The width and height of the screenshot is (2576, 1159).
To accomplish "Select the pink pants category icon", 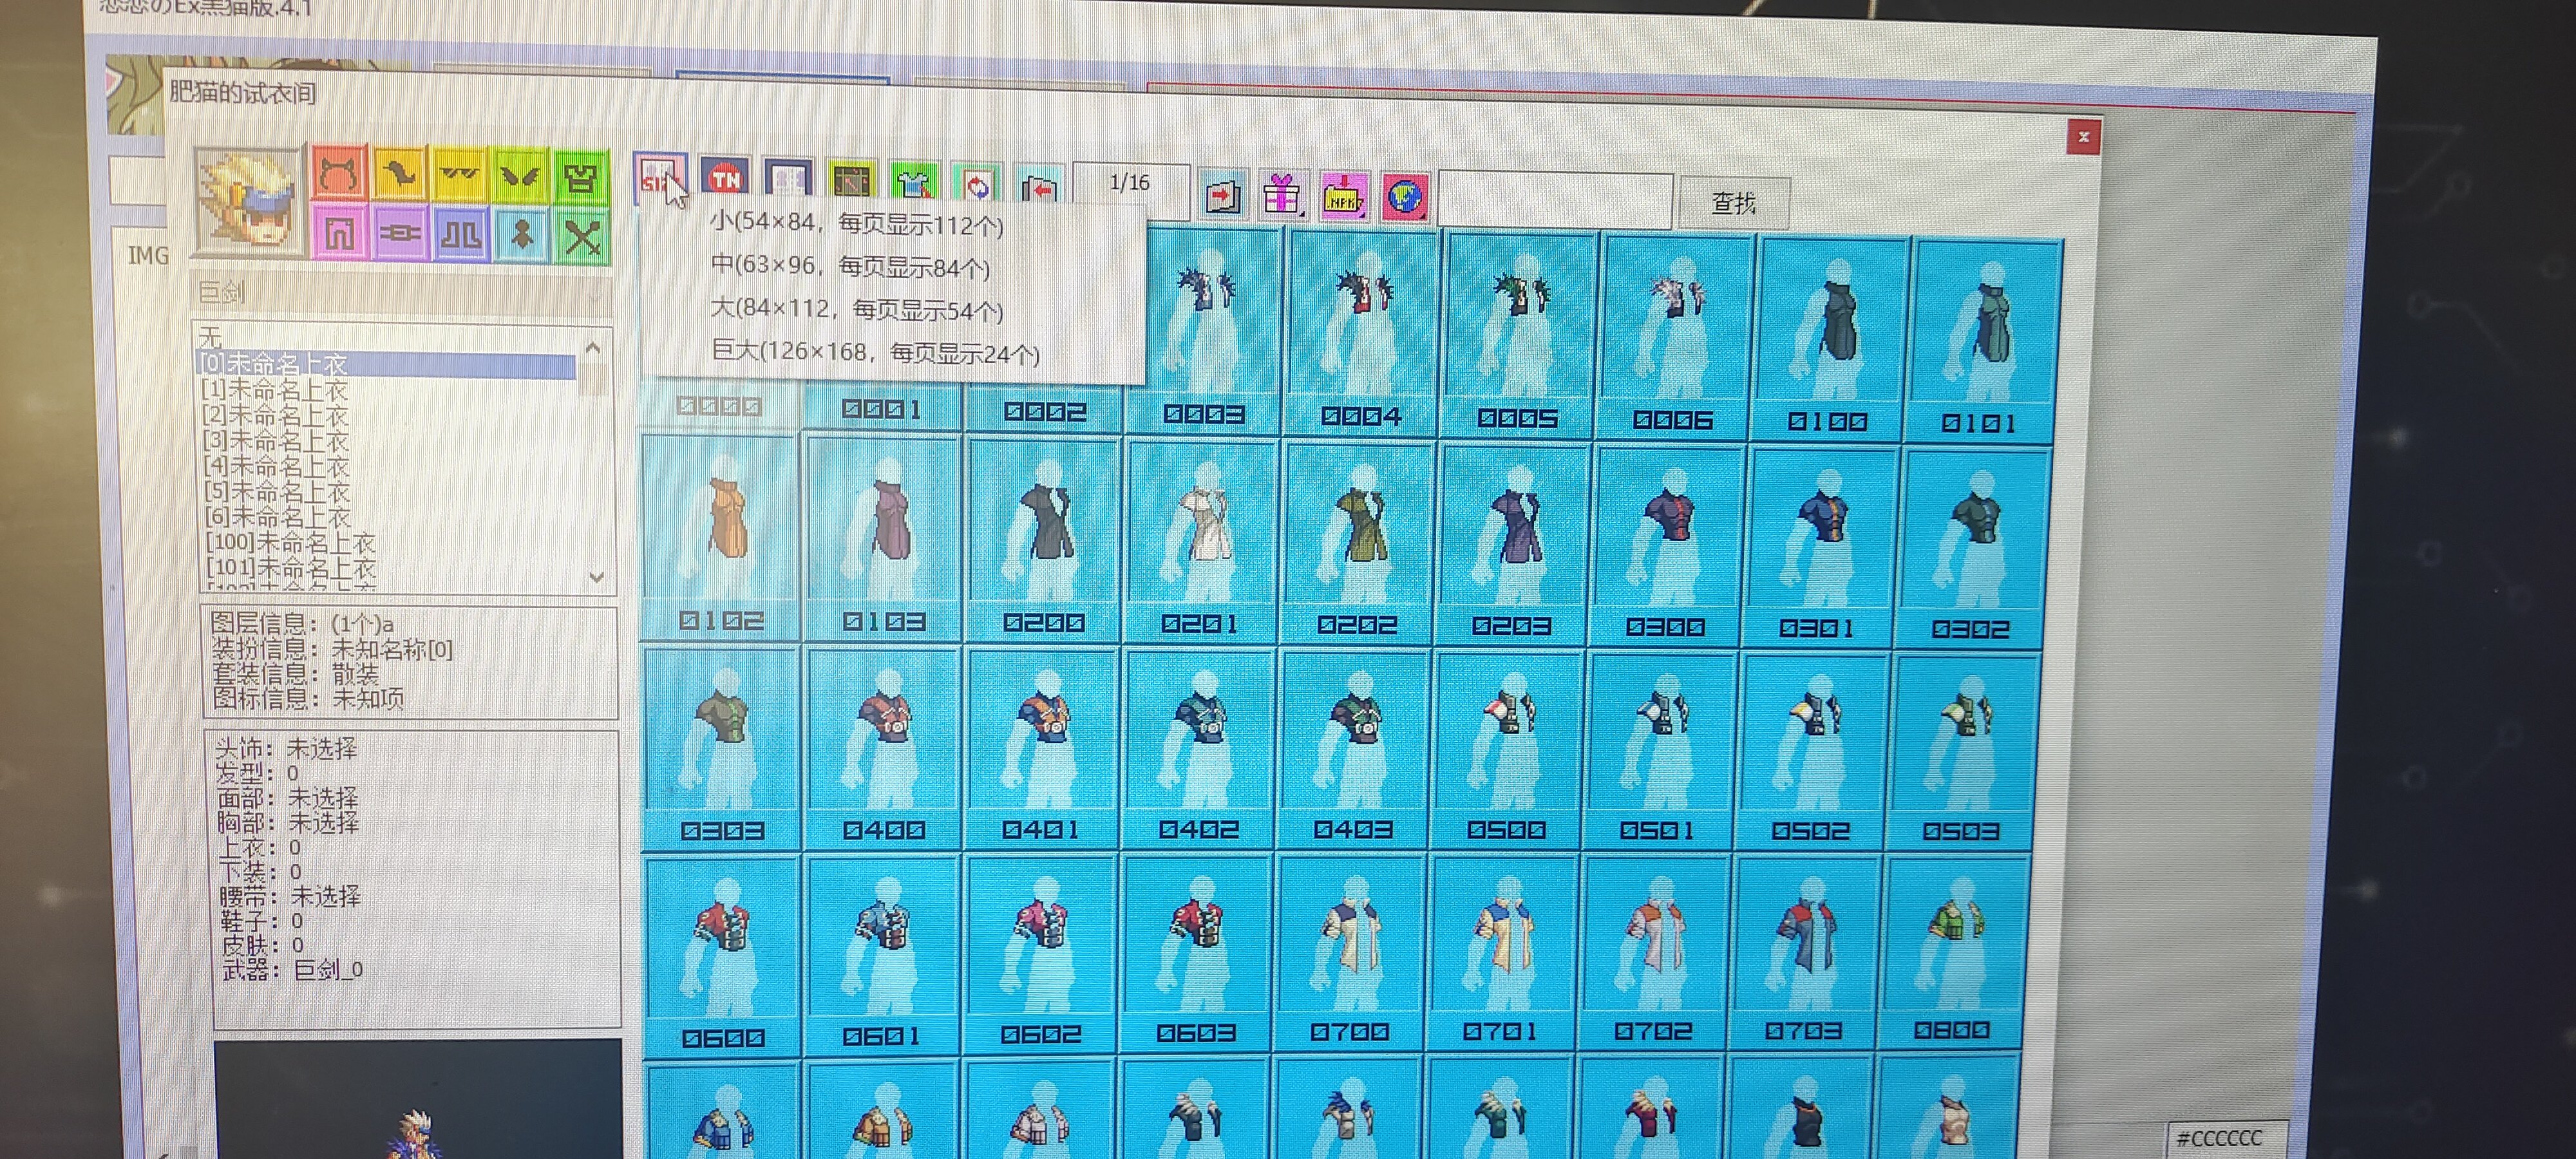I will tap(339, 234).
